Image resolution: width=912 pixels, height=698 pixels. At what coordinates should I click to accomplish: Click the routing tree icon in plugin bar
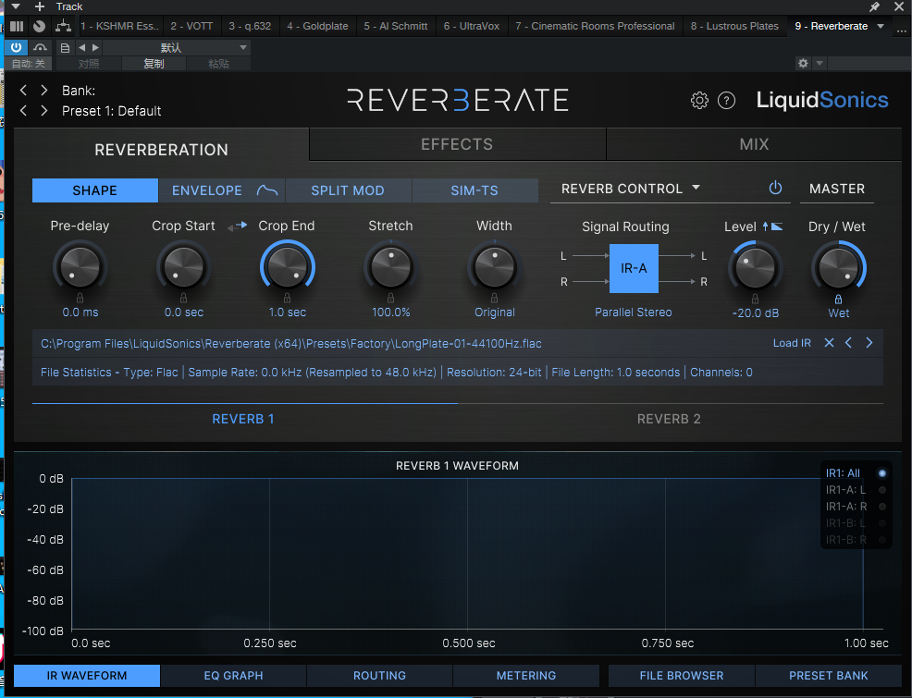click(63, 26)
